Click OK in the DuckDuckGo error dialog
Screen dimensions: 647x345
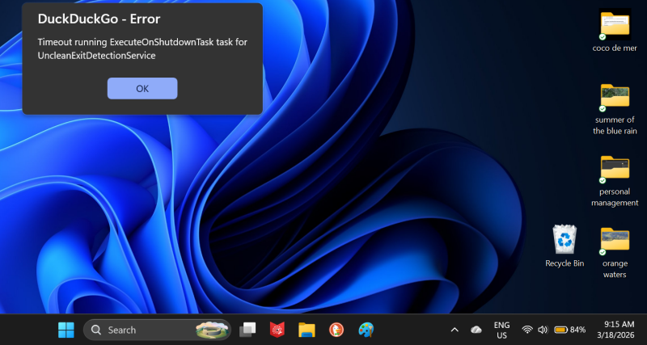[142, 89]
